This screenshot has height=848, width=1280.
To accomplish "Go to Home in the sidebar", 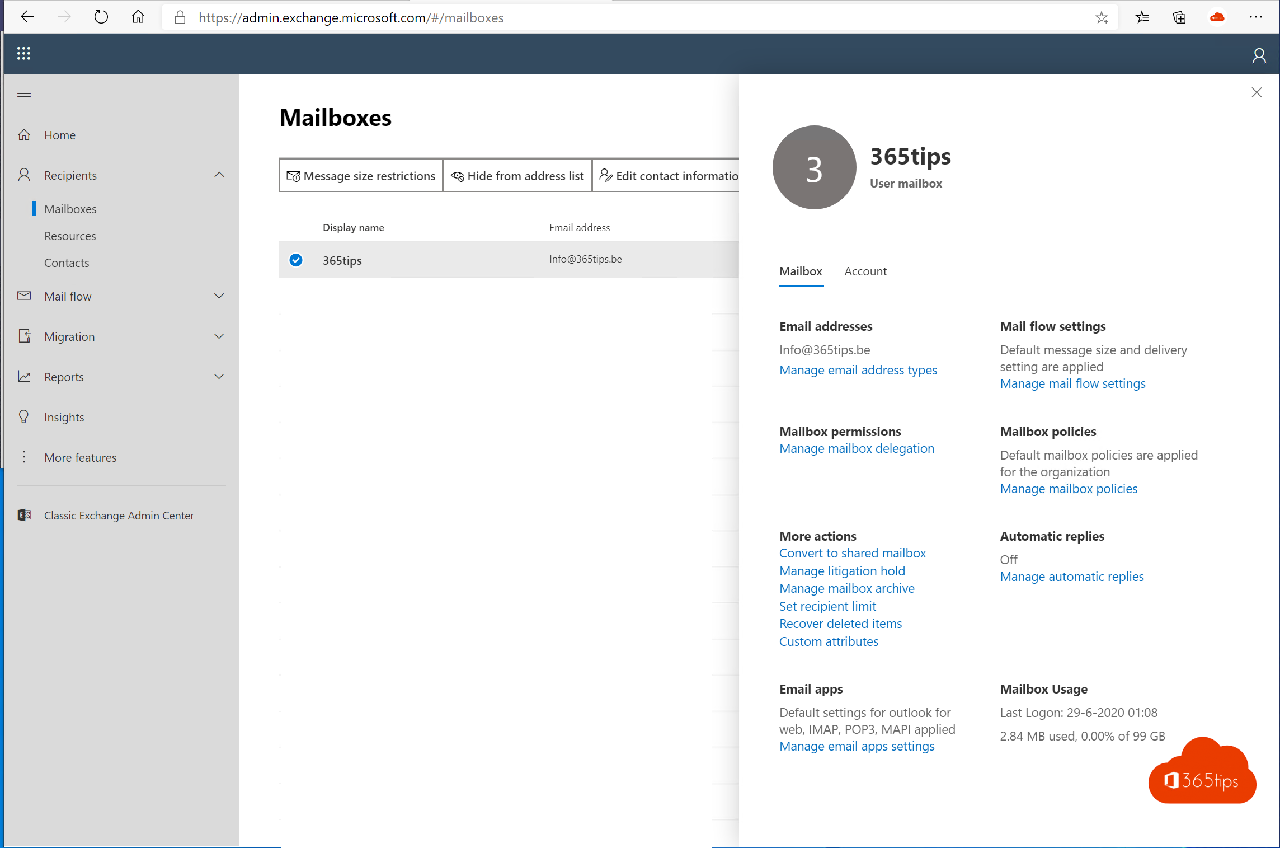I will coord(60,135).
